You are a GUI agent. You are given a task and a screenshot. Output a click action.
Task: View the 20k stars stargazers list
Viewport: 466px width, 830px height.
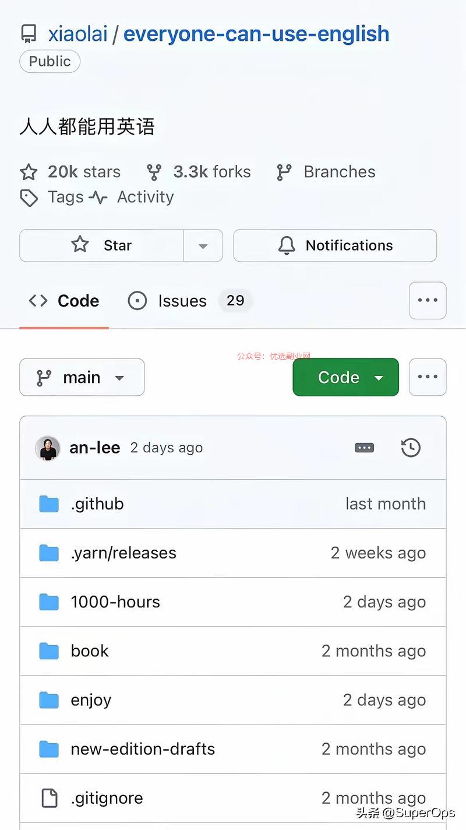[x=84, y=172]
